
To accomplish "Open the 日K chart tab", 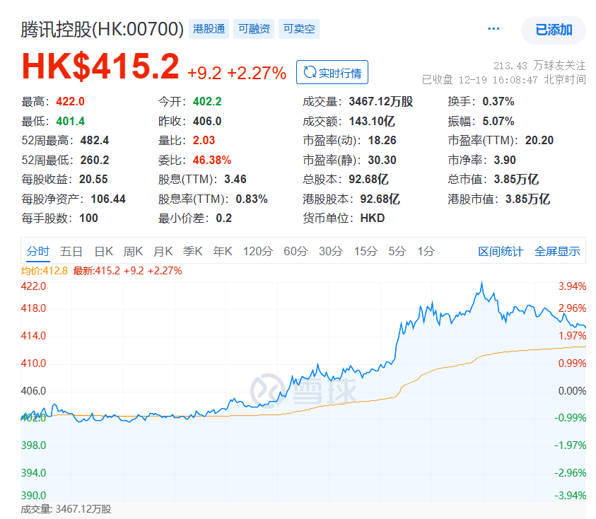I will coord(104,251).
